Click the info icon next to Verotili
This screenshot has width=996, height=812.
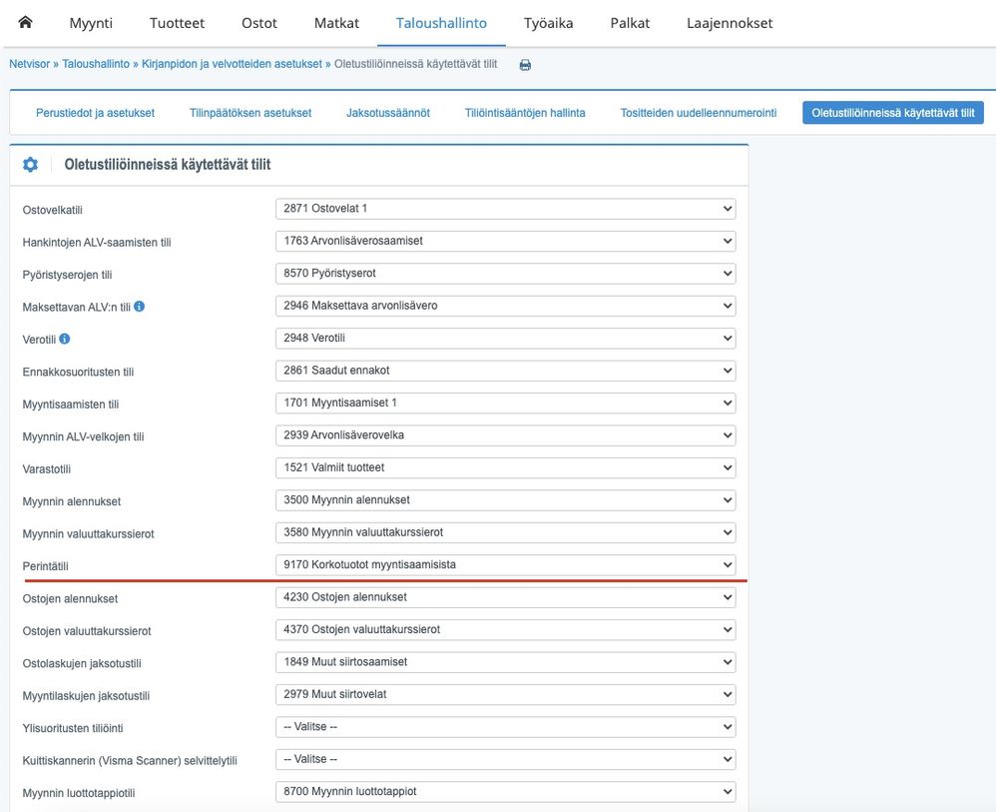click(65, 339)
